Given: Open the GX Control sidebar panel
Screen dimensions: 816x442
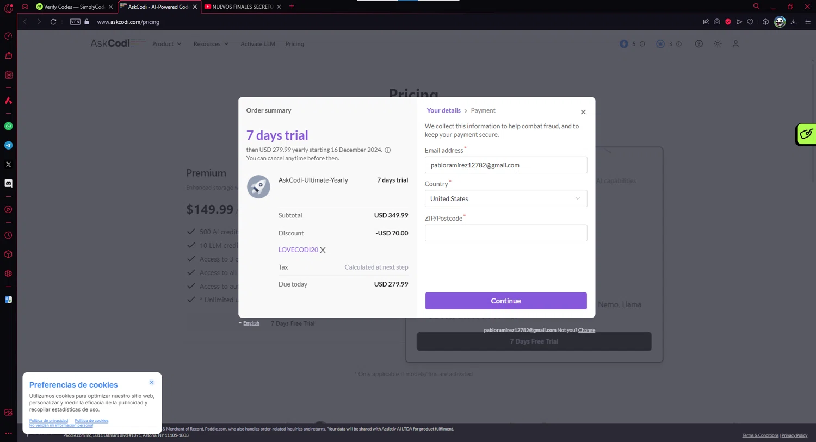Looking at the screenshot, I should point(9,36).
